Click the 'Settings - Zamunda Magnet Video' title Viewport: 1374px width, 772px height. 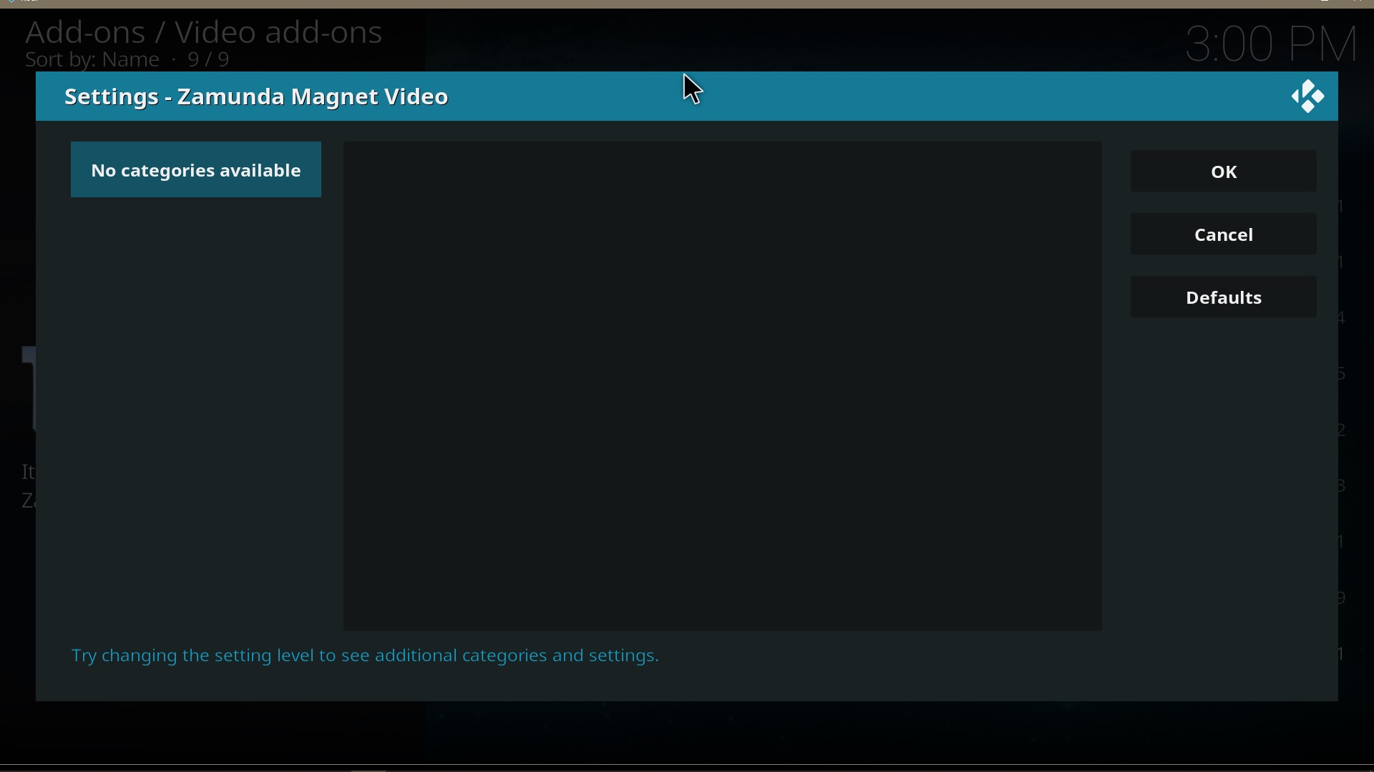257,96
